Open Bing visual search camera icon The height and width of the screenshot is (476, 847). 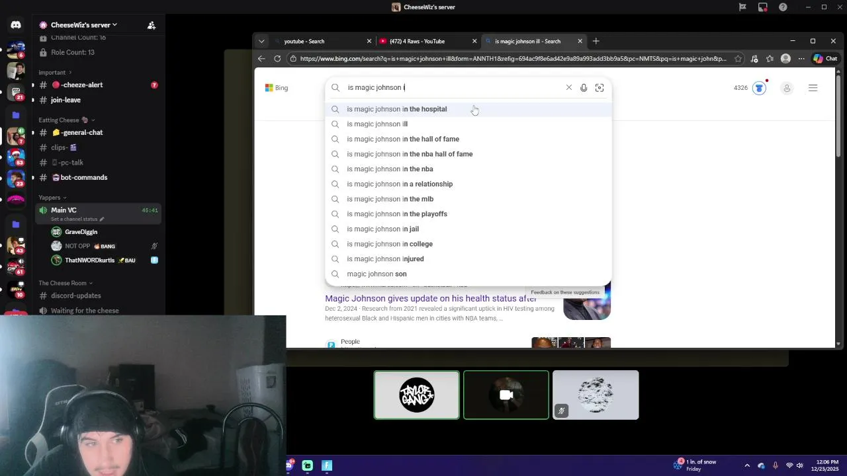[600, 87]
